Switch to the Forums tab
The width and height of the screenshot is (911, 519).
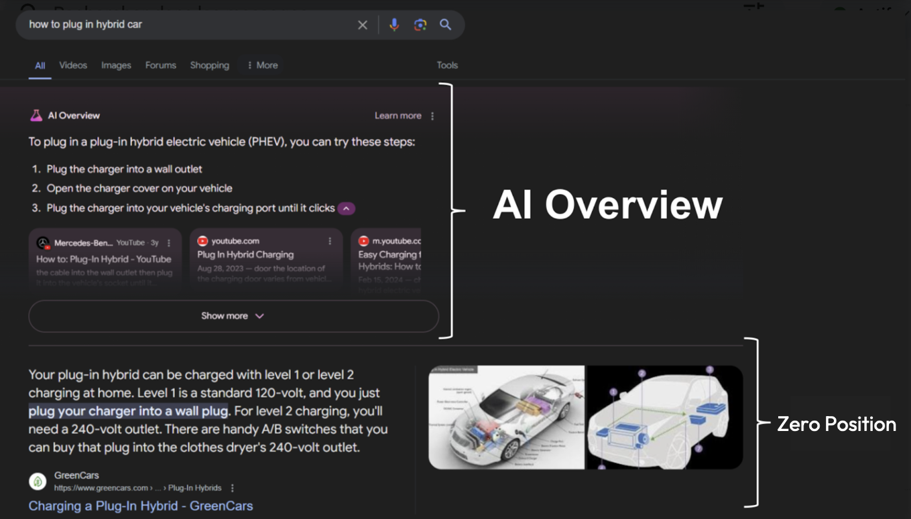(161, 65)
